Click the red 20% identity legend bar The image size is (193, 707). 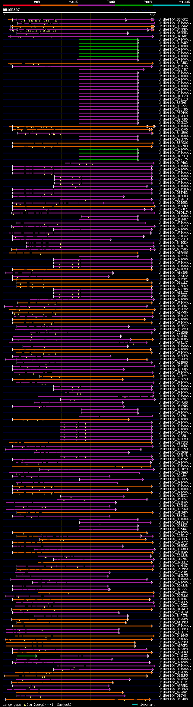click(x=22, y=5)
